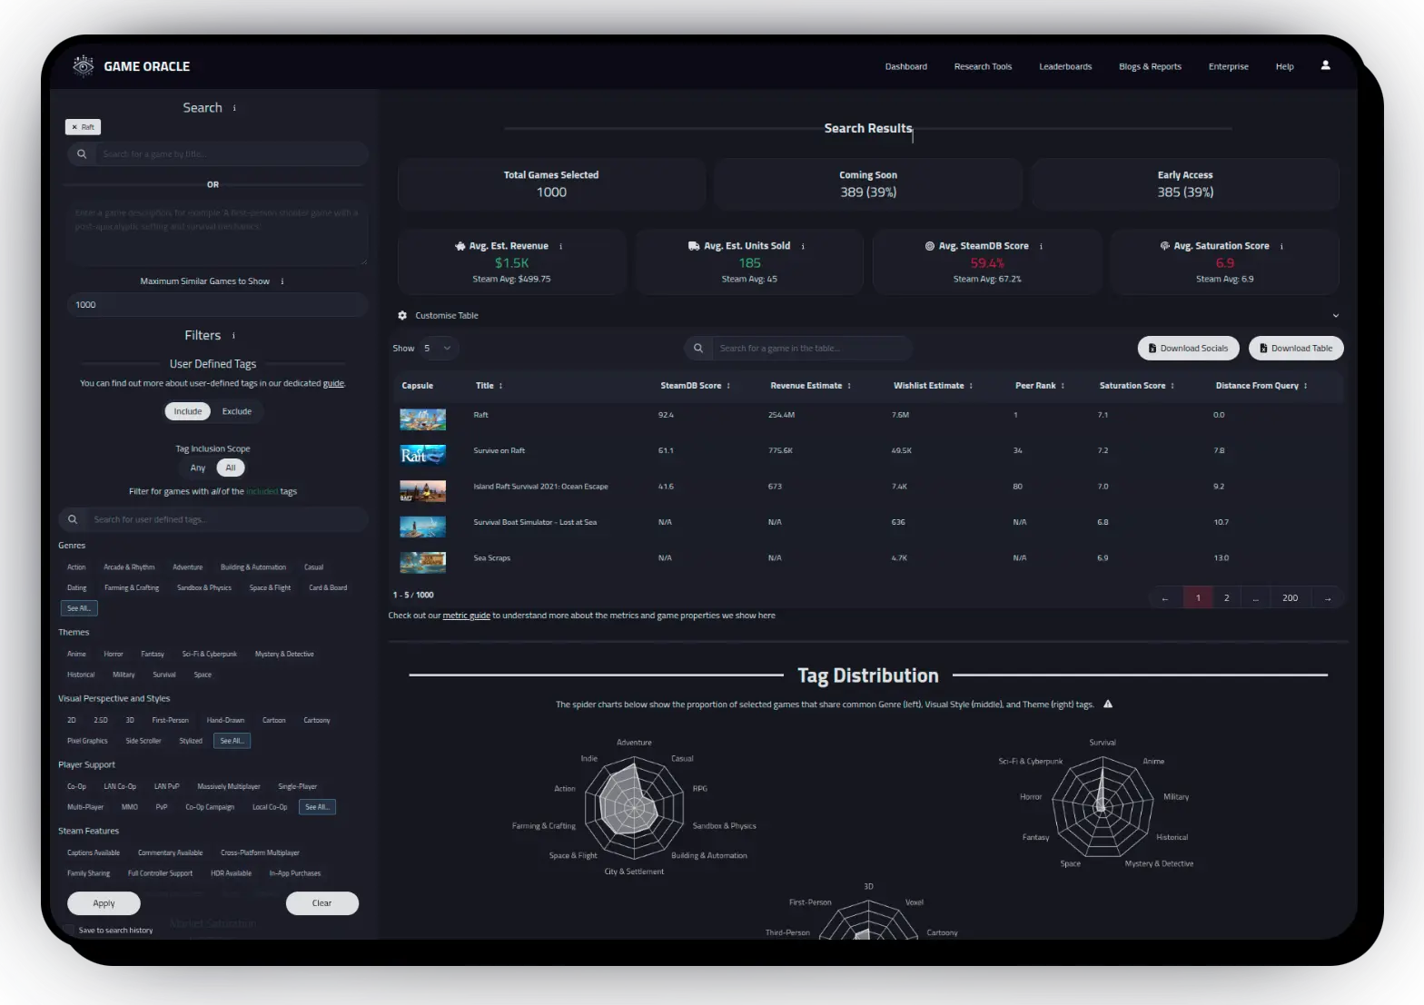Click info icon next to Maximum Similar Games
Image resolution: width=1424 pixels, height=1005 pixels.
click(x=282, y=281)
